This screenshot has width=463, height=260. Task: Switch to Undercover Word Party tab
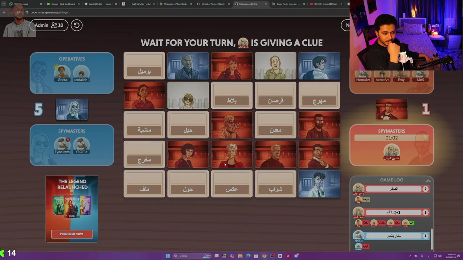pyautogui.click(x=175, y=4)
